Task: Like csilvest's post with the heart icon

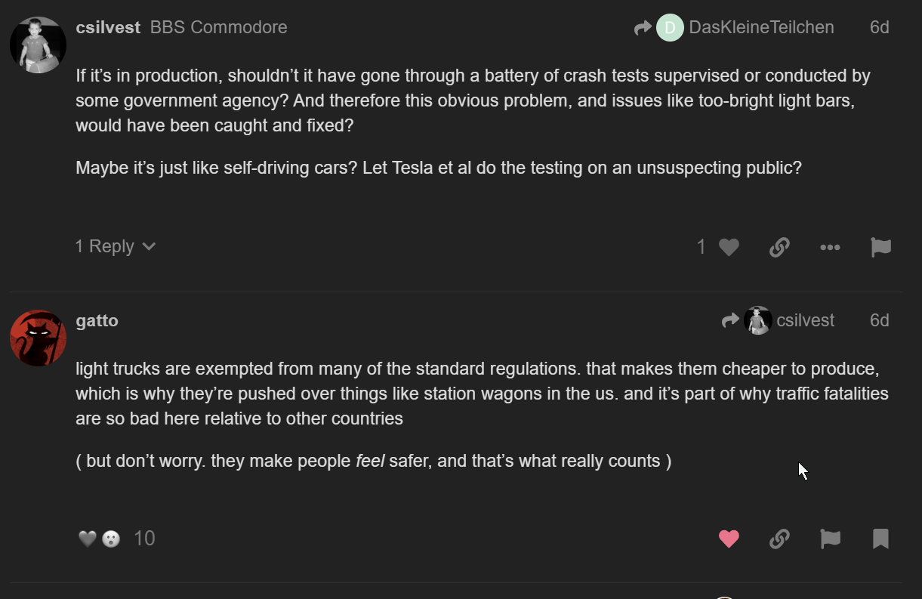Action: pos(729,247)
